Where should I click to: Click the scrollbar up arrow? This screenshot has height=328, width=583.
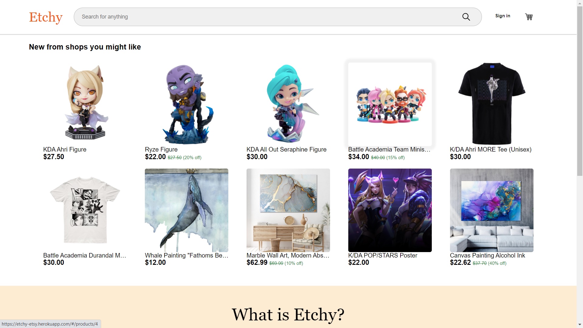(580, 3)
